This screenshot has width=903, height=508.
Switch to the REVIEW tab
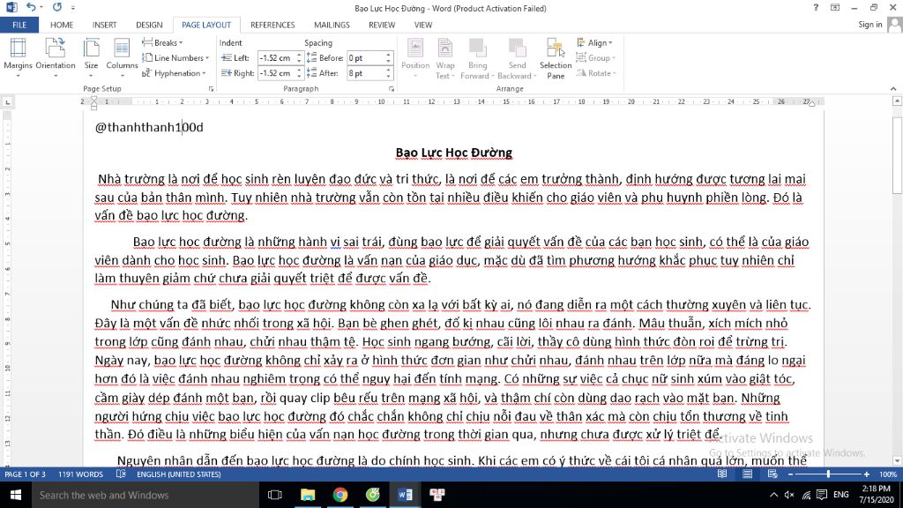[382, 25]
